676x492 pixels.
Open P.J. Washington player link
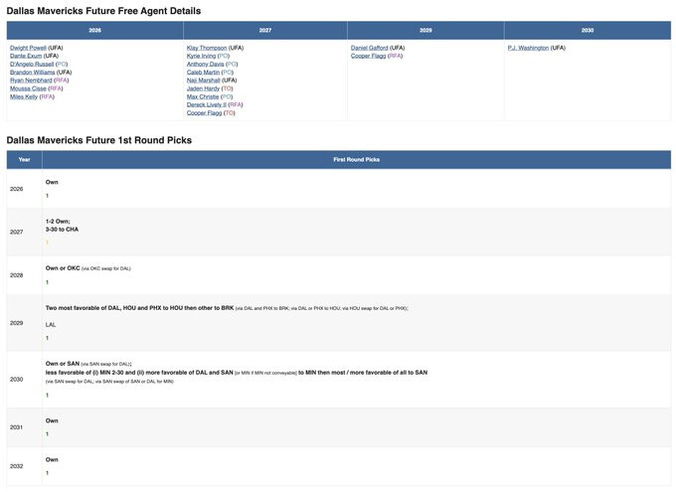(528, 48)
